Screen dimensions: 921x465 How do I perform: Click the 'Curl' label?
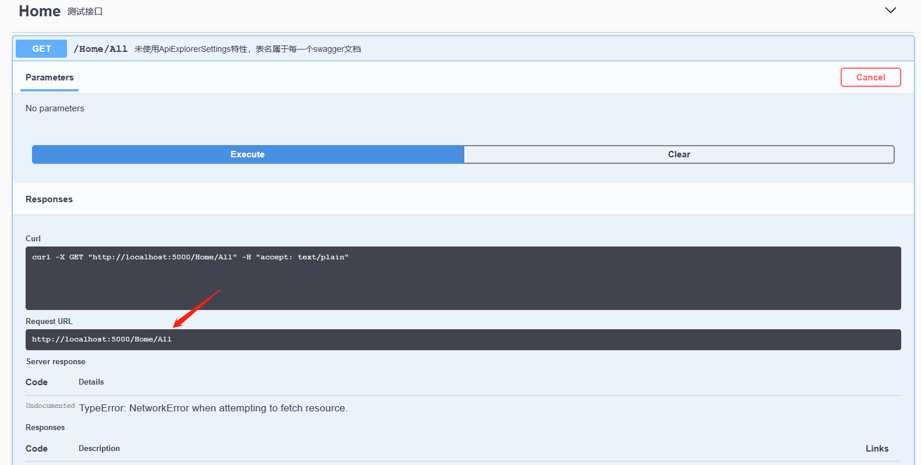click(33, 238)
